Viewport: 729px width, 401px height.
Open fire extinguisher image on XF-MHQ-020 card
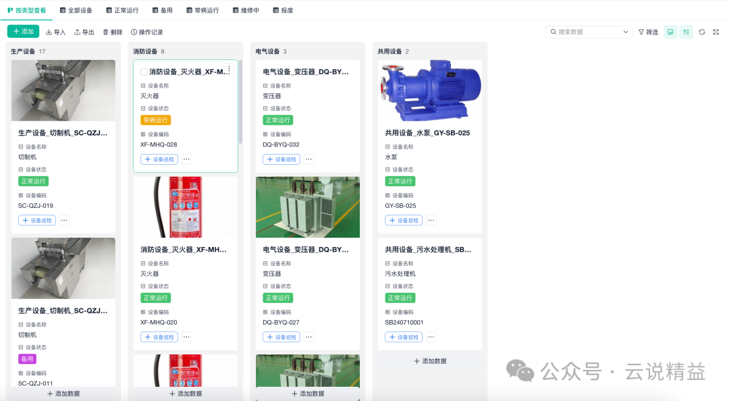[x=186, y=207]
